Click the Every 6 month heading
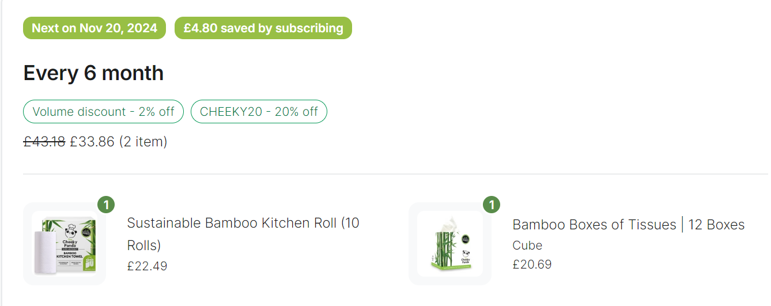The image size is (771, 306). coord(93,73)
